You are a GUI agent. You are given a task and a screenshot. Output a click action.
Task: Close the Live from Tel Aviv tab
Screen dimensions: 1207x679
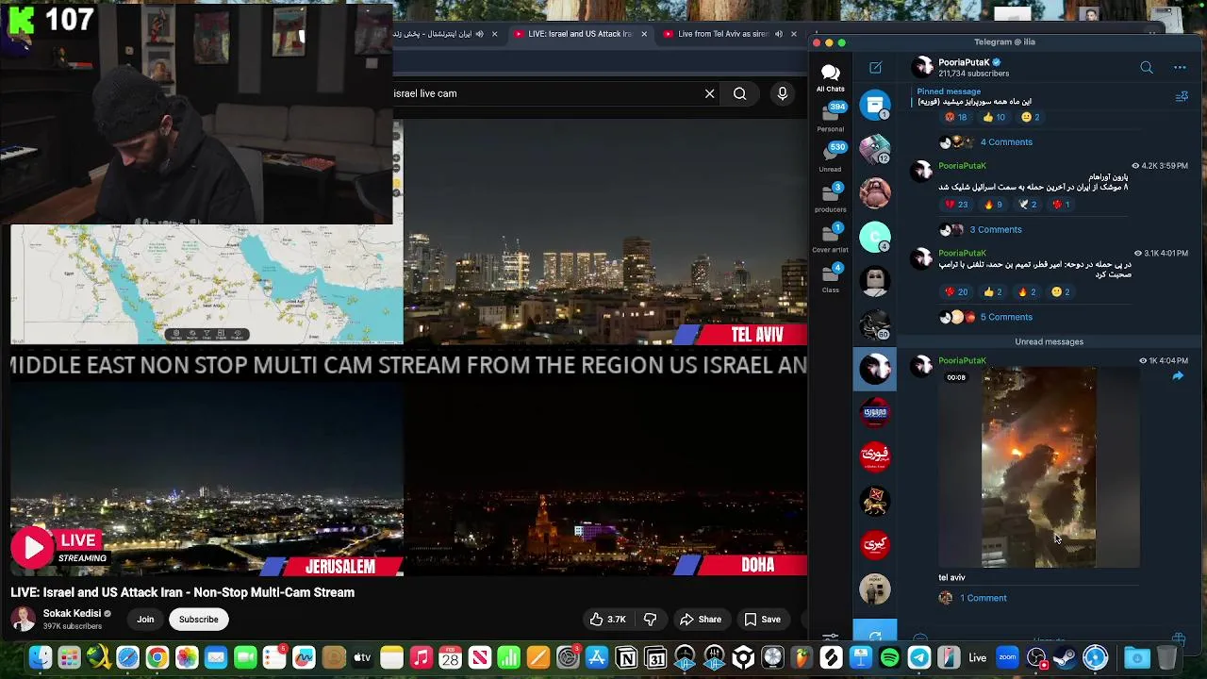pos(793,34)
